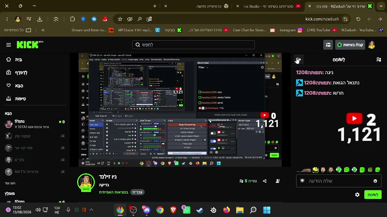The width and height of the screenshot is (387, 217).
Task: Open the Instagram bookmark
Action: click(291, 30)
